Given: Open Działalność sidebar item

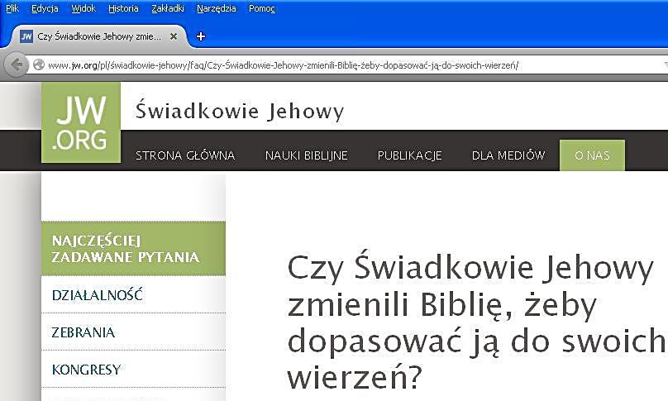Looking at the screenshot, I should pyautogui.click(x=133, y=294).
